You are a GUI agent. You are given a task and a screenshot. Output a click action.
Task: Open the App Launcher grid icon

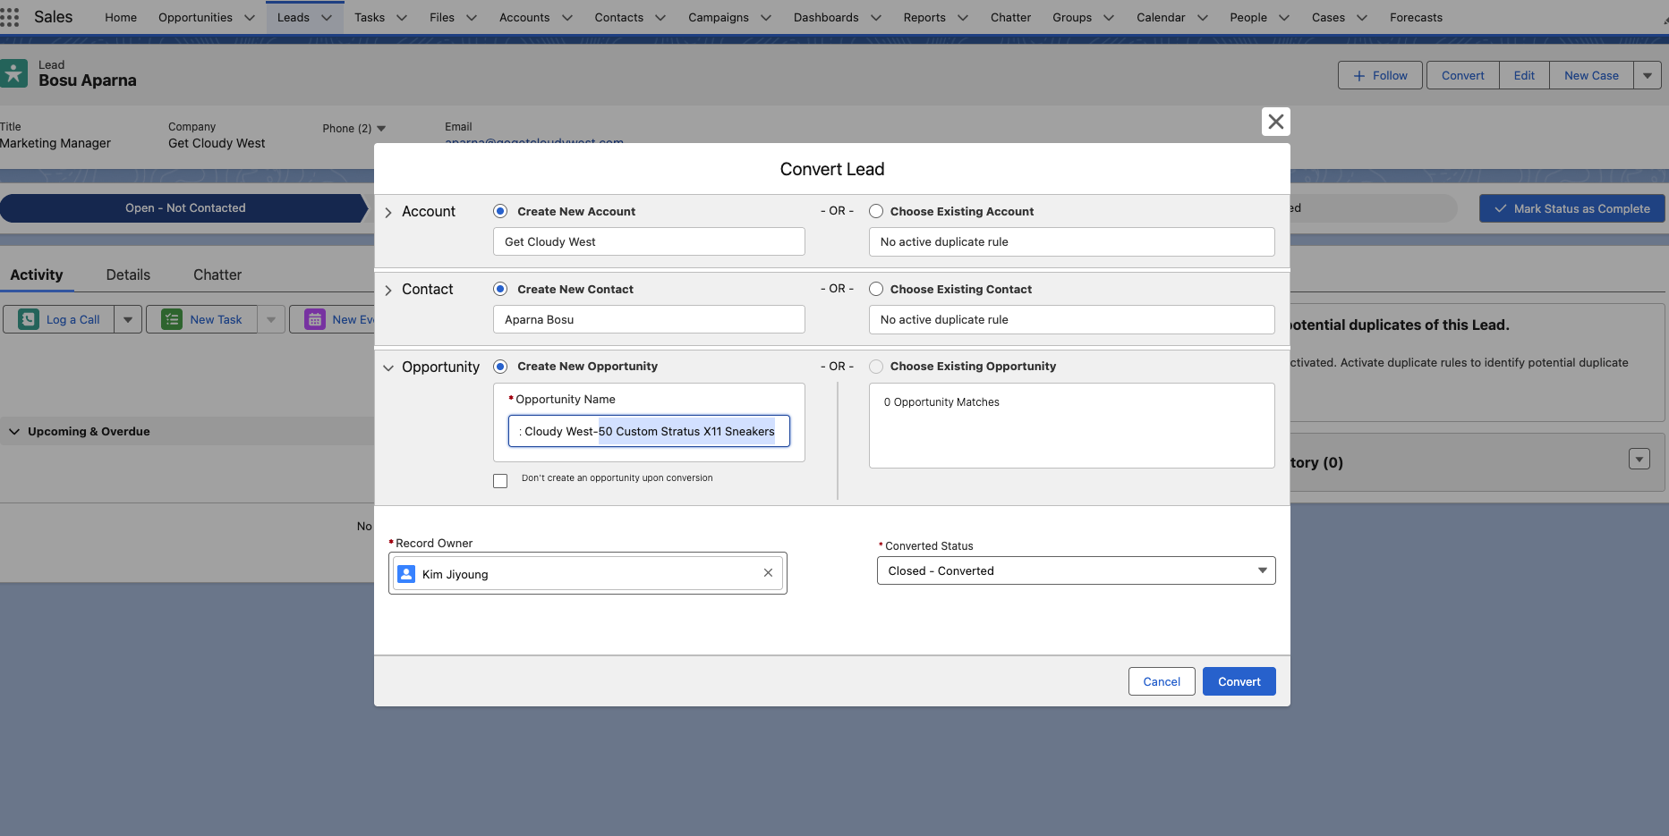[10, 18]
